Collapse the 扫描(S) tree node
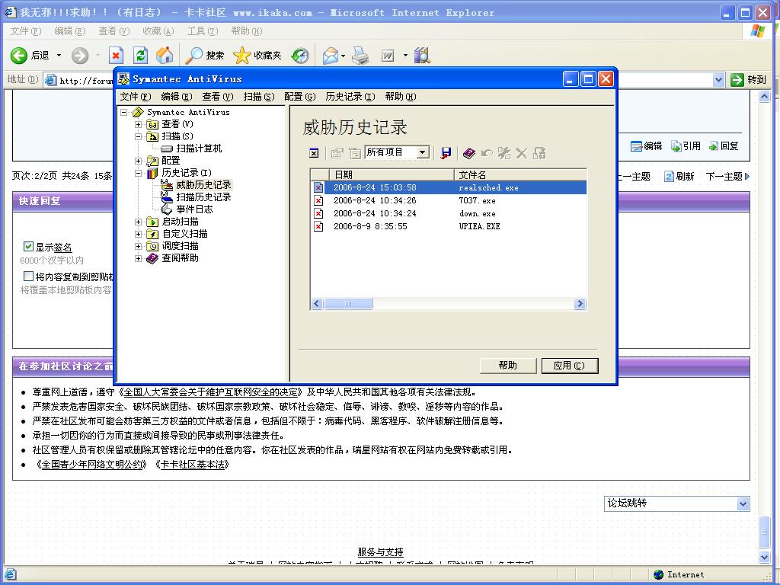 (x=139, y=136)
